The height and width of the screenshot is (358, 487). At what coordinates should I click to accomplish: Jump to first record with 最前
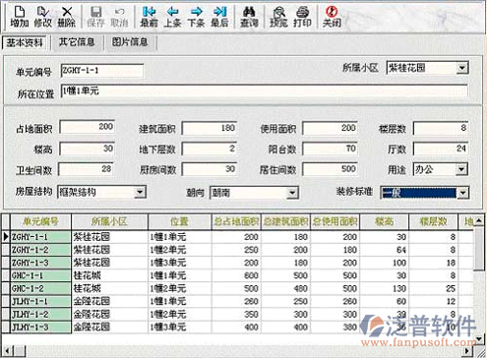click(149, 17)
